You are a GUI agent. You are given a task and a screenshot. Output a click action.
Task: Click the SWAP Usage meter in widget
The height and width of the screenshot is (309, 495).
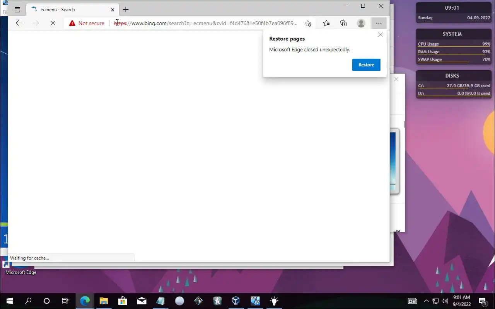[x=454, y=59]
